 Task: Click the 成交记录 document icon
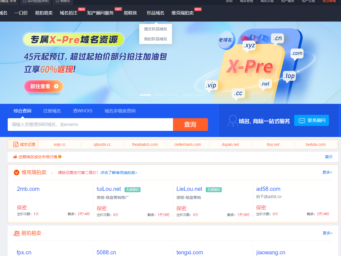[x=16, y=144]
